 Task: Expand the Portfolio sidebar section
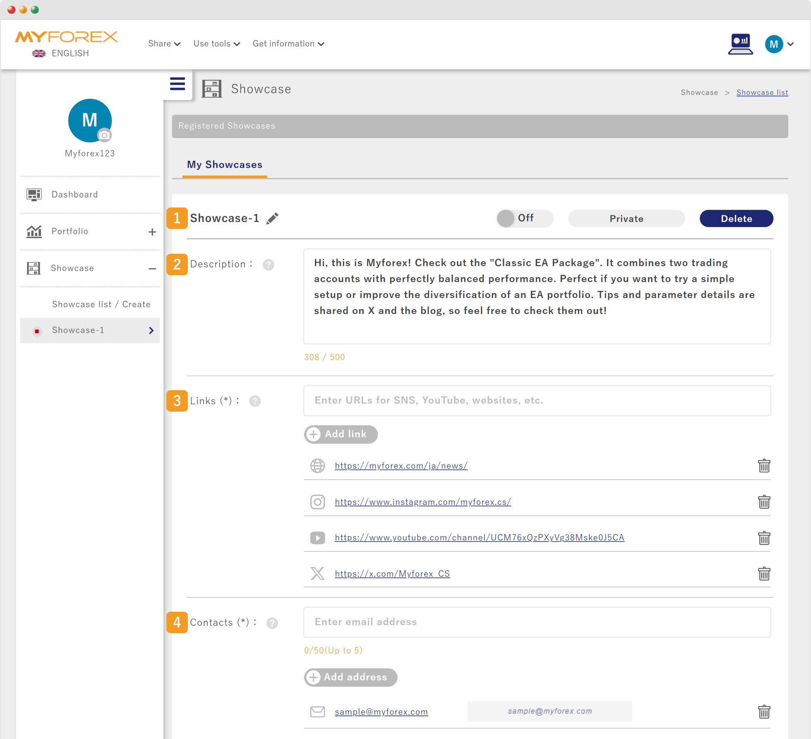pyautogui.click(x=152, y=232)
